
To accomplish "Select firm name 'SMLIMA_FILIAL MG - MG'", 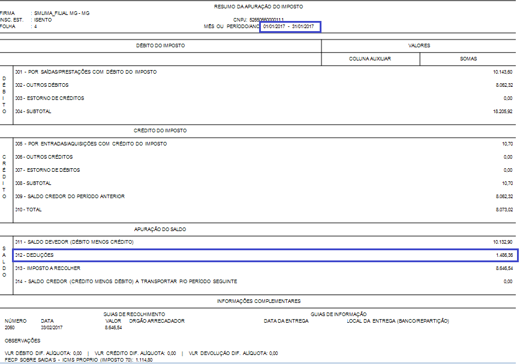I will pyautogui.click(x=62, y=13).
